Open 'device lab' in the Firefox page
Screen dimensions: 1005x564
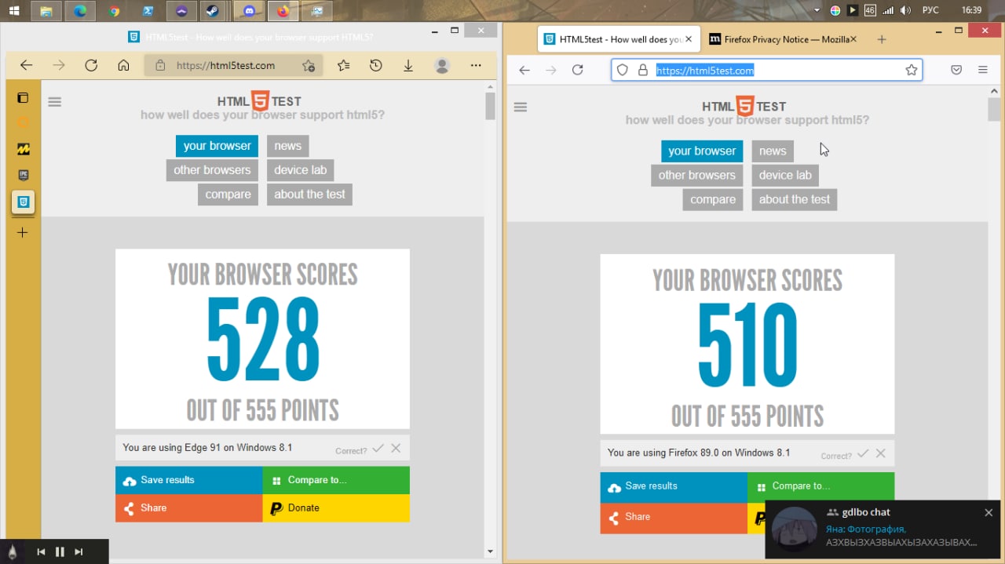point(785,176)
